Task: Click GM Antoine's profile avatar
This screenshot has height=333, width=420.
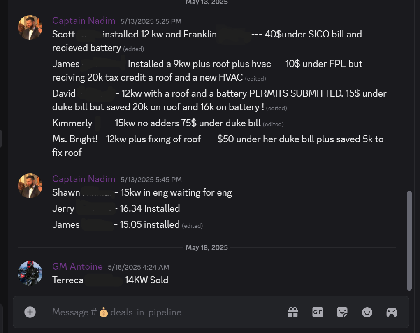Action: tap(30, 273)
